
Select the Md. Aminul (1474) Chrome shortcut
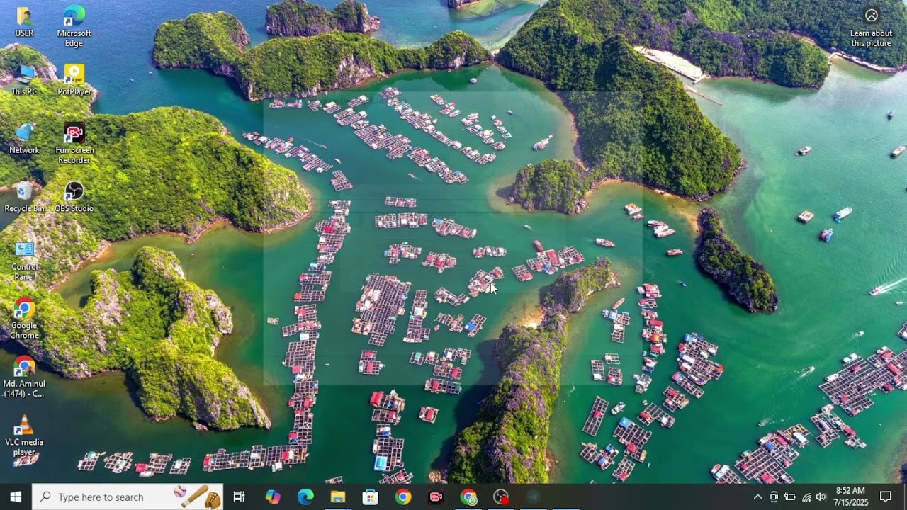24,378
